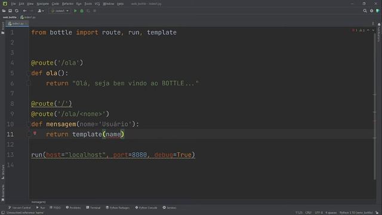This screenshot has width=382, height=215.
Task: Go to next highlighted error arrow
Action: click(x=373, y=30)
